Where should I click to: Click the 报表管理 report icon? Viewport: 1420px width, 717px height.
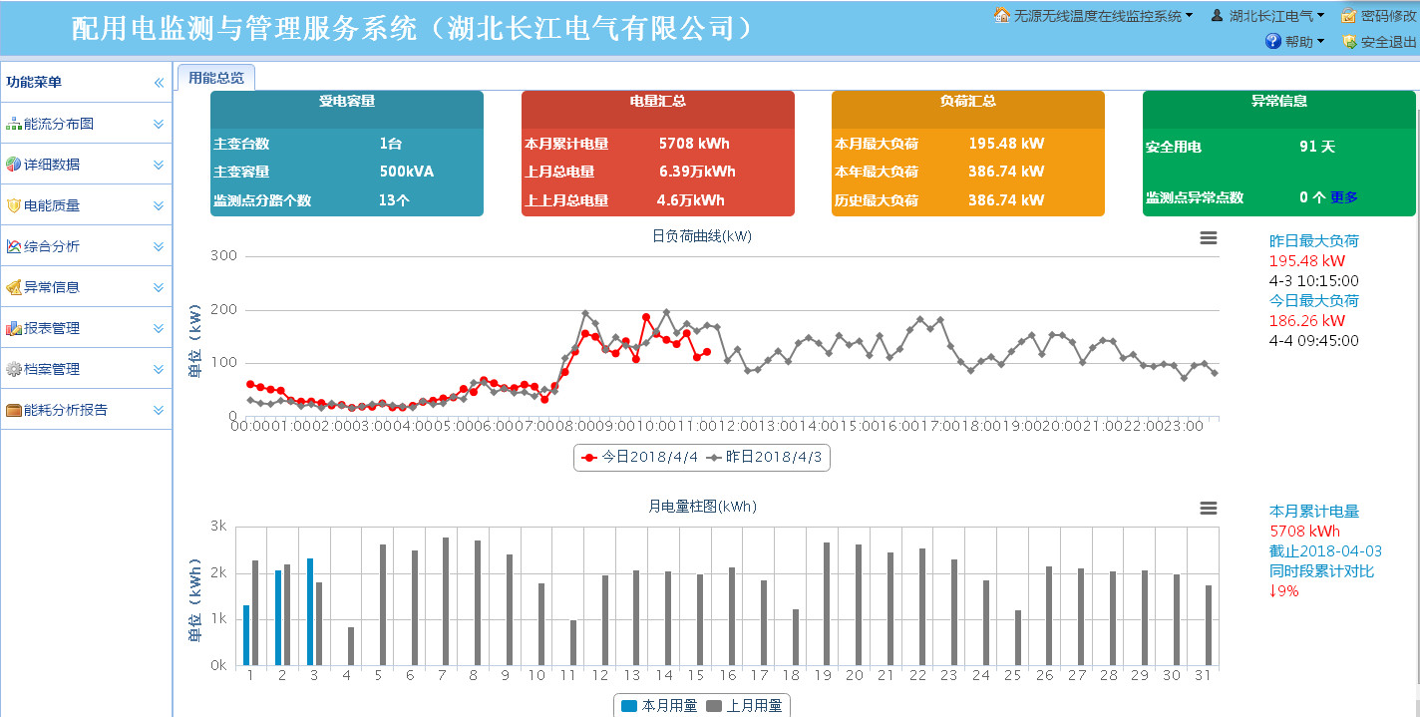[14, 328]
